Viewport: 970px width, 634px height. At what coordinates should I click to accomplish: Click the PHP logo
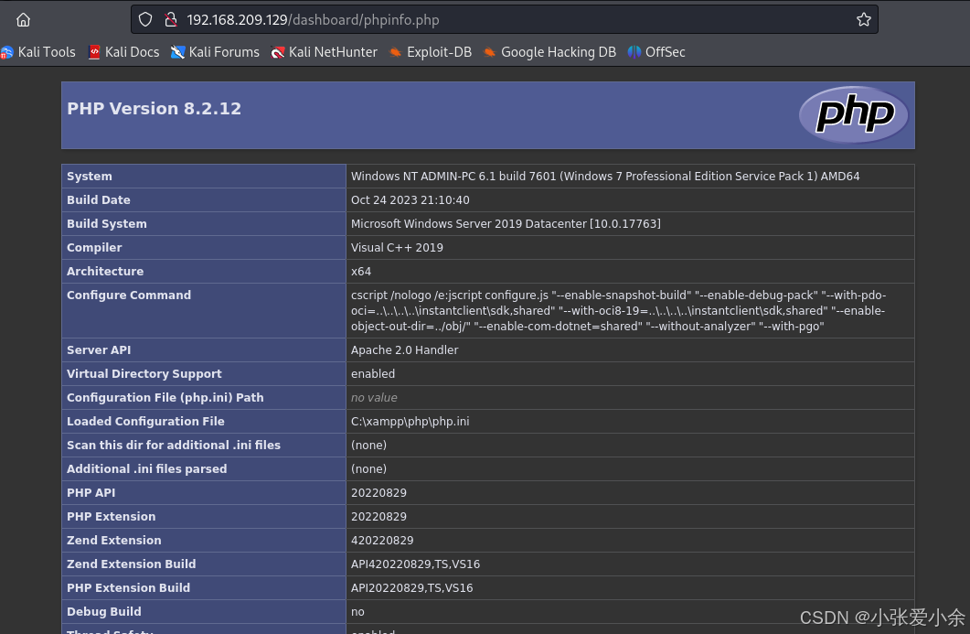(x=854, y=114)
